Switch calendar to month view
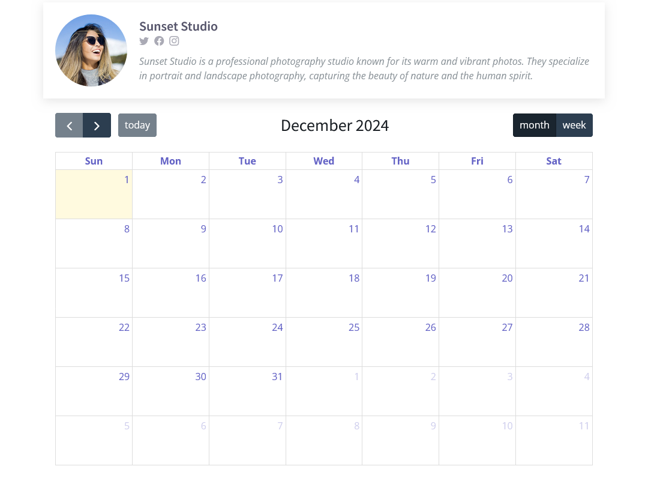This screenshot has height=478, width=648. coord(534,126)
